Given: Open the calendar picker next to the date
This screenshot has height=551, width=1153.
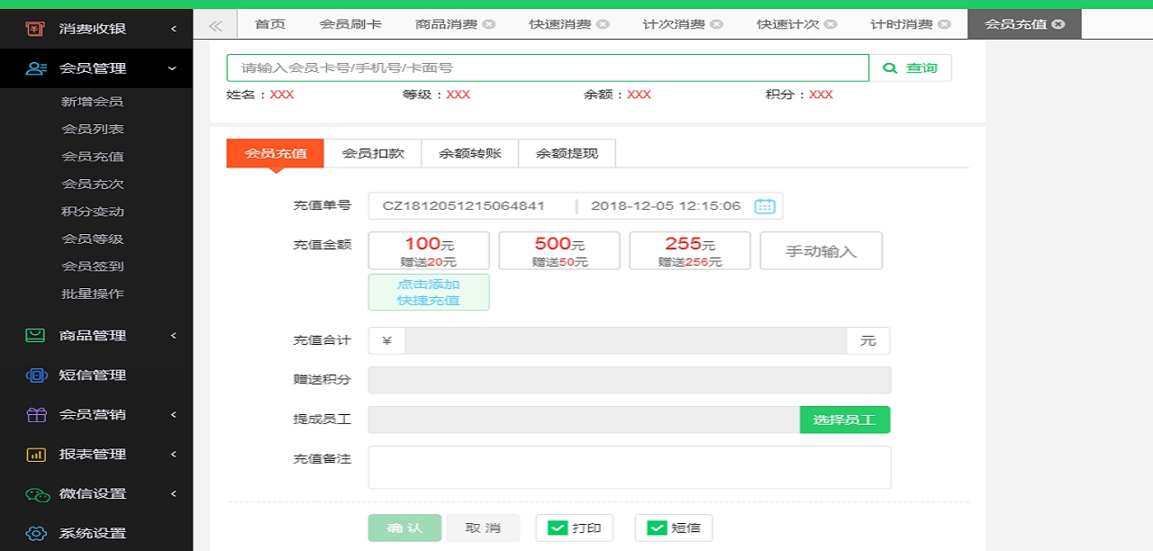Looking at the screenshot, I should tap(764, 205).
